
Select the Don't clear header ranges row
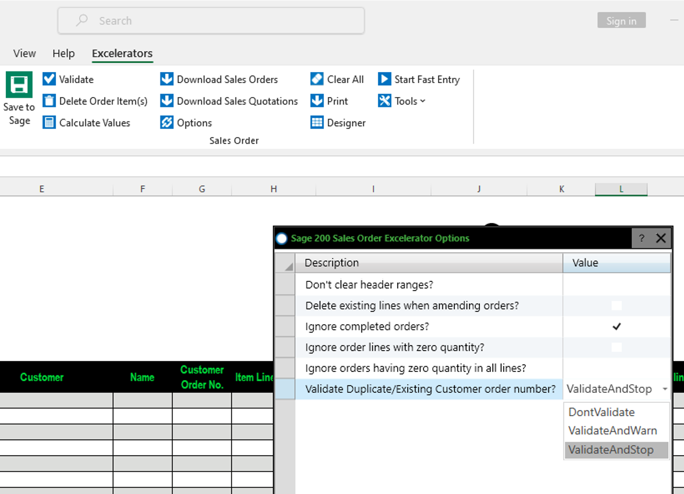tap(473, 285)
